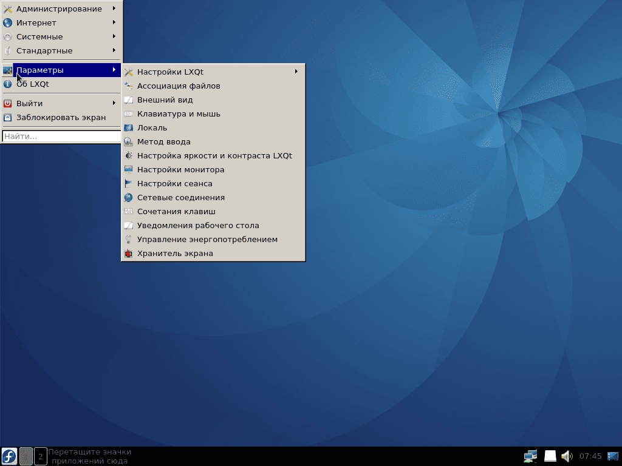
Task: Expand the Выйти submenu arrow
Action: pos(114,103)
